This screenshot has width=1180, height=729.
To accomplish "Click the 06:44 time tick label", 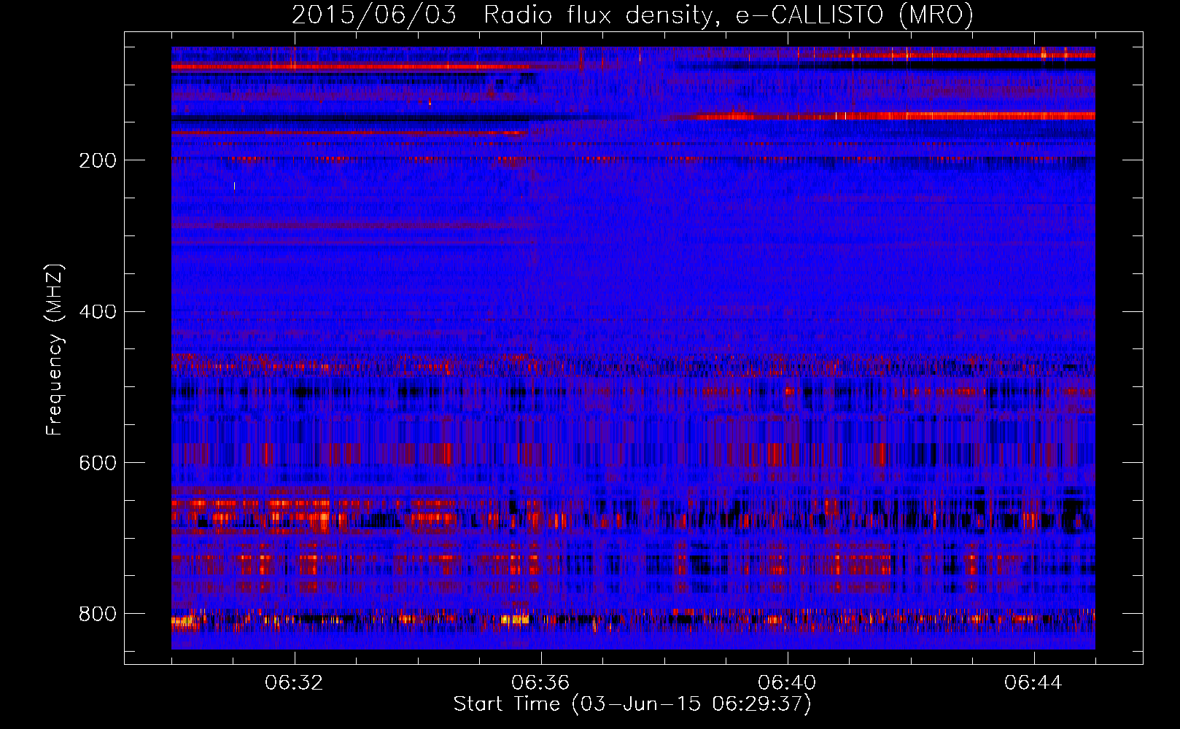I will (x=1033, y=683).
